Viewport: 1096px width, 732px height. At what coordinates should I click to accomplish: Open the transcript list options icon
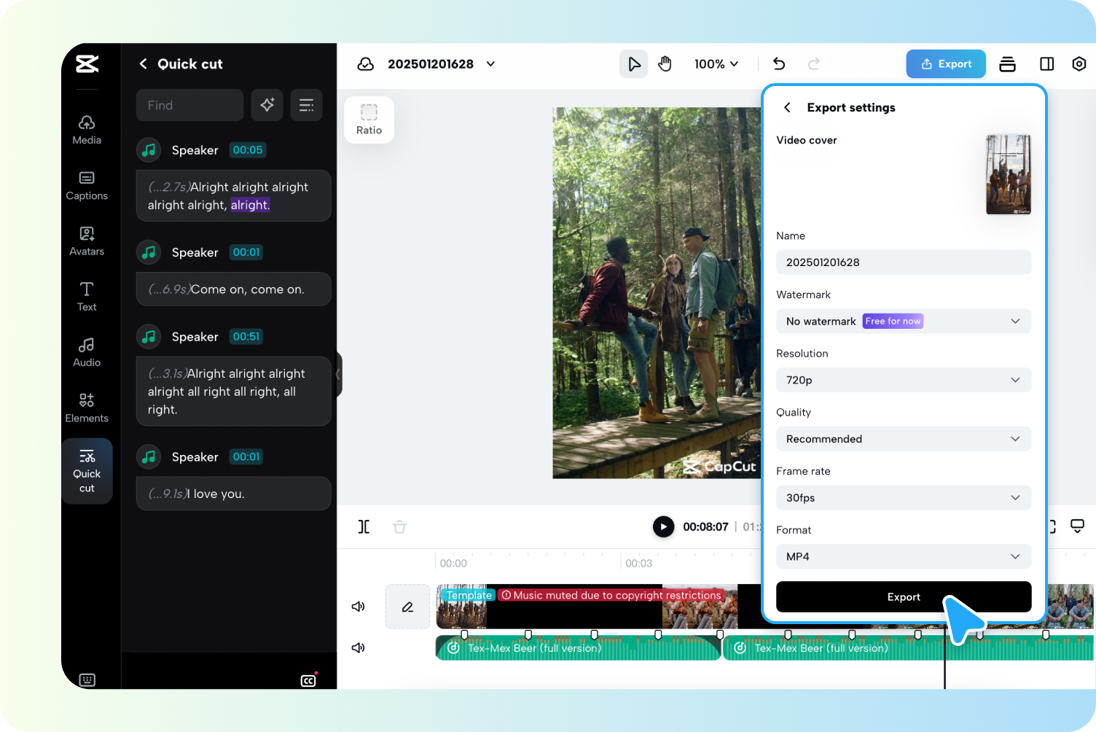[307, 105]
